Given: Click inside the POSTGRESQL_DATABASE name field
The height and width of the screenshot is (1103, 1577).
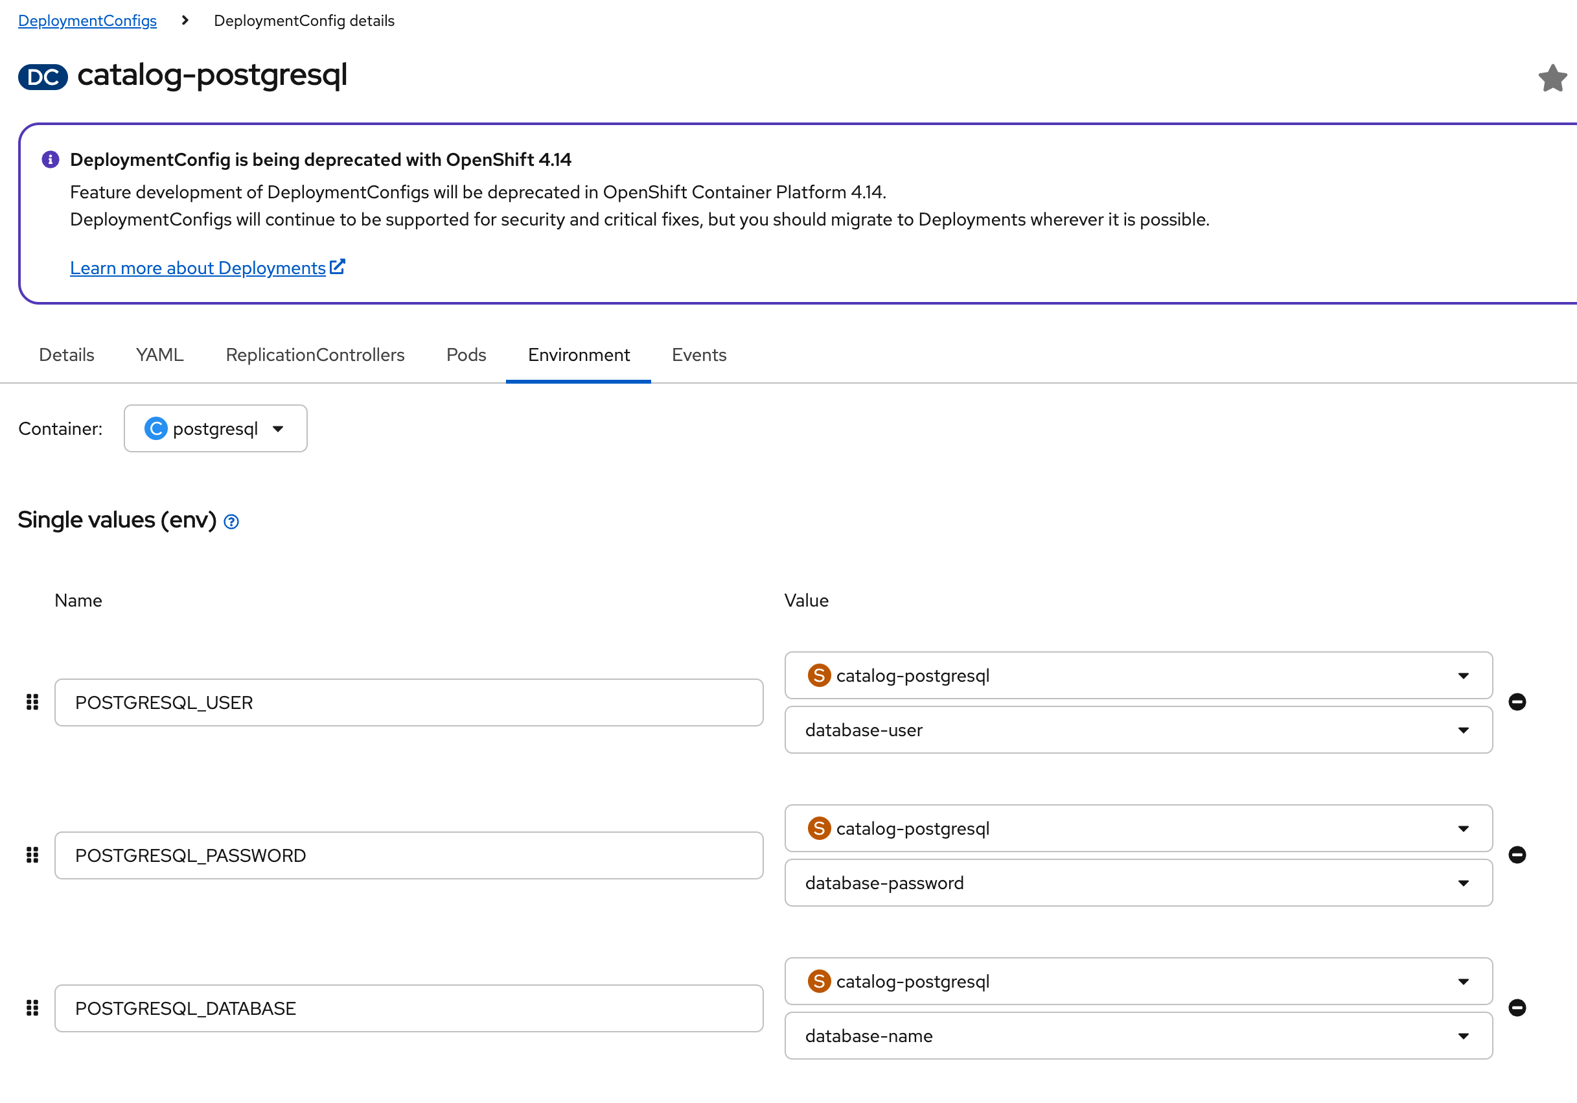Looking at the screenshot, I should tap(409, 1008).
